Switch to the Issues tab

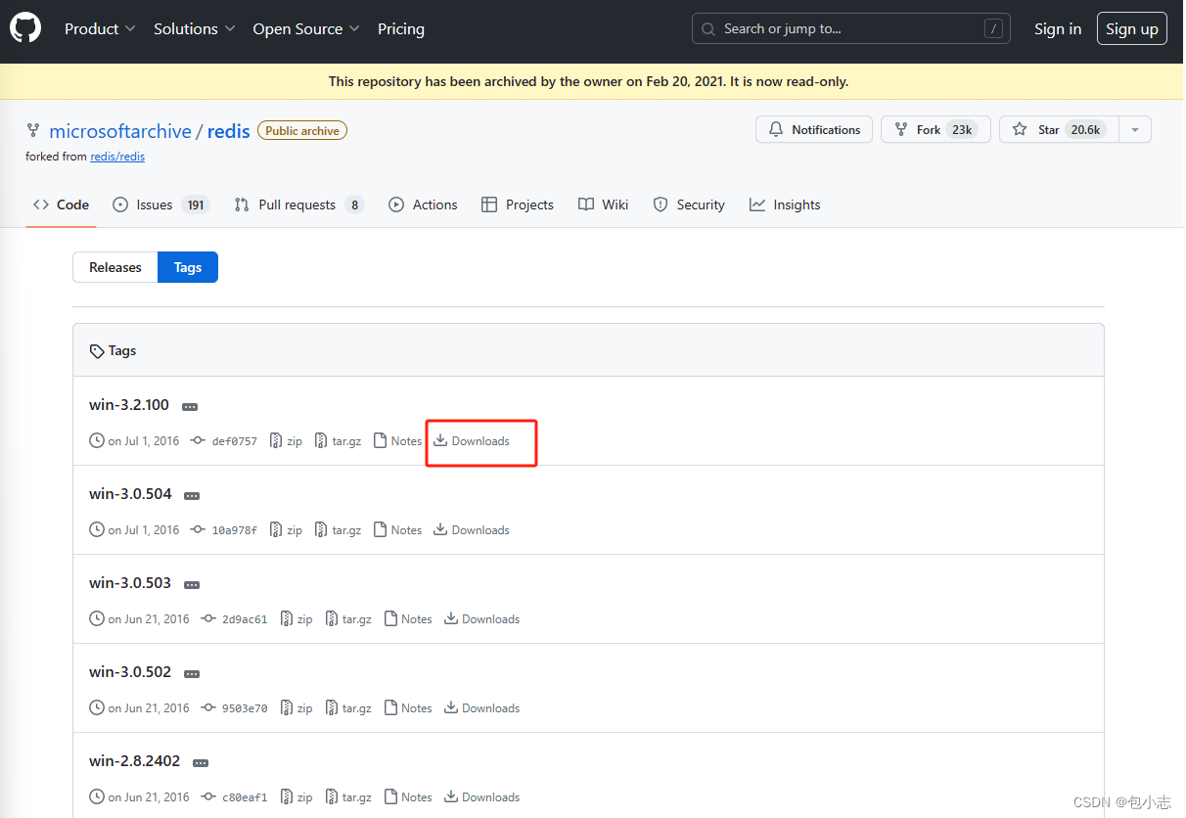coord(161,204)
